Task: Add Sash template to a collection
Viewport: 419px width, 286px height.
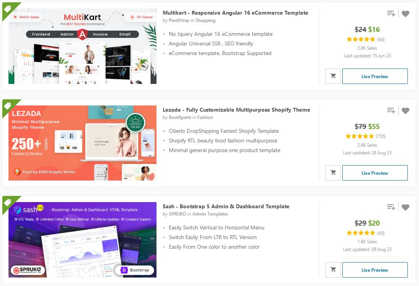Action: (391, 207)
